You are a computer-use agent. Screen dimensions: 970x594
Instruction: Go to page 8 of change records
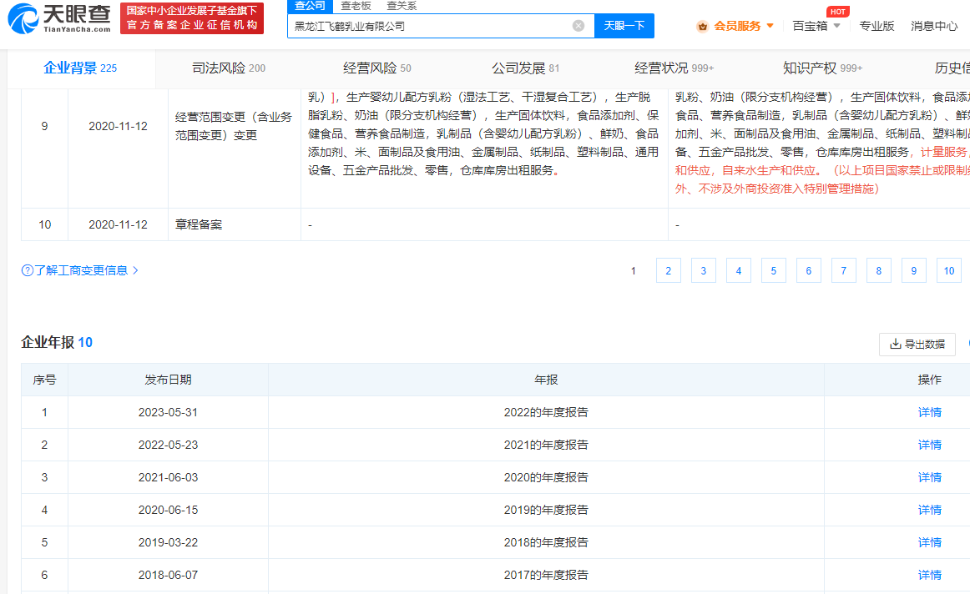click(x=878, y=271)
